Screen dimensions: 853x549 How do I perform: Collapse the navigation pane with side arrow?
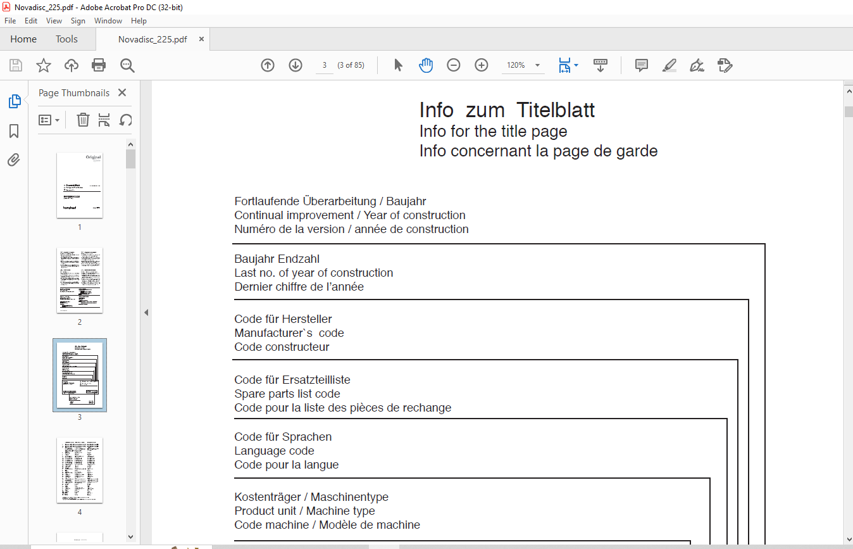[146, 312]
